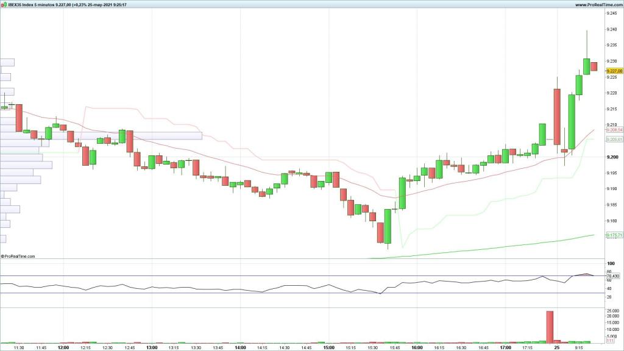The image size is (624, 351).
Task: Select the yellow 9.227,00 current price label
Action: pyautogui.click(x=613, y=71)
